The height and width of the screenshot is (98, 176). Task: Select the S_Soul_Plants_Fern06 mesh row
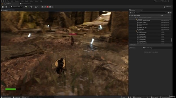point(150,21)
